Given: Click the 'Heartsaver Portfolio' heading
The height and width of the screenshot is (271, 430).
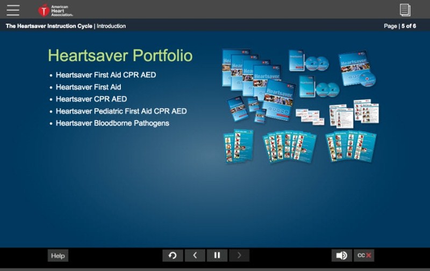Looking at the screenshot, I should coord(120,56).
